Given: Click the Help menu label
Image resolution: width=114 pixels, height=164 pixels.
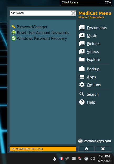Looking at the screenshot, I should 91,102.
